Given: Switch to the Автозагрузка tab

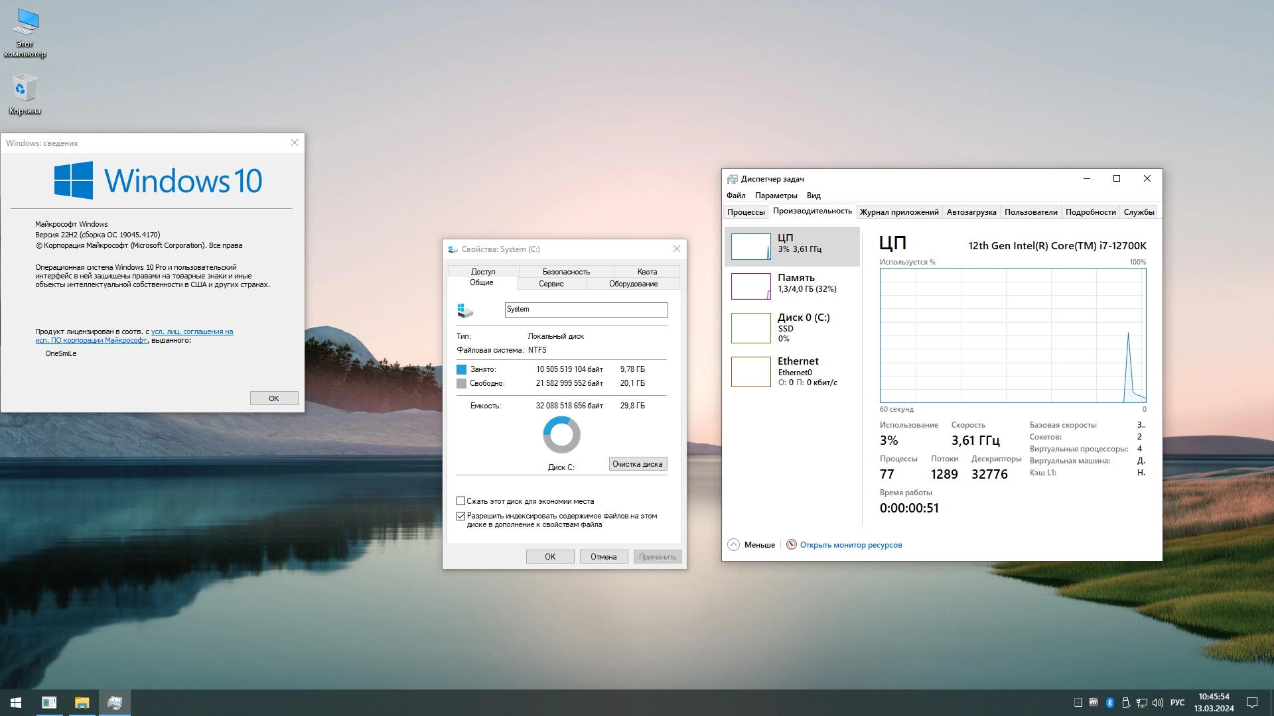Looking at the screenshot, I should click(x=971, y=212).
